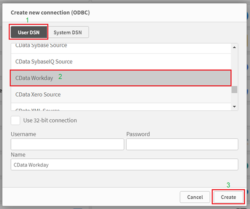
Task: Click the Use 32-bit connection label
Action: [50, 120]
